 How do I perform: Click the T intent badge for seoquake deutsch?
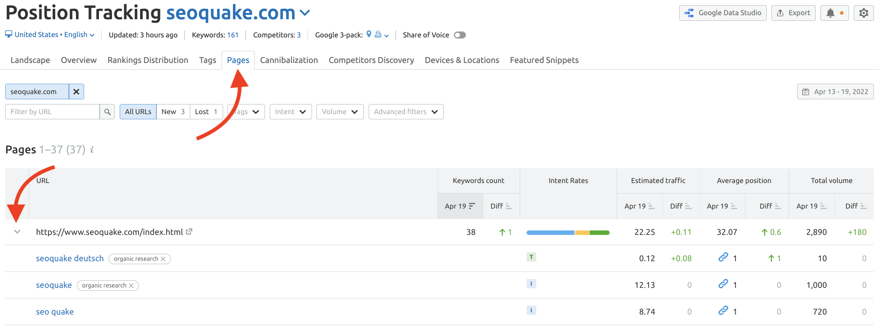click(x=531, y=257)
